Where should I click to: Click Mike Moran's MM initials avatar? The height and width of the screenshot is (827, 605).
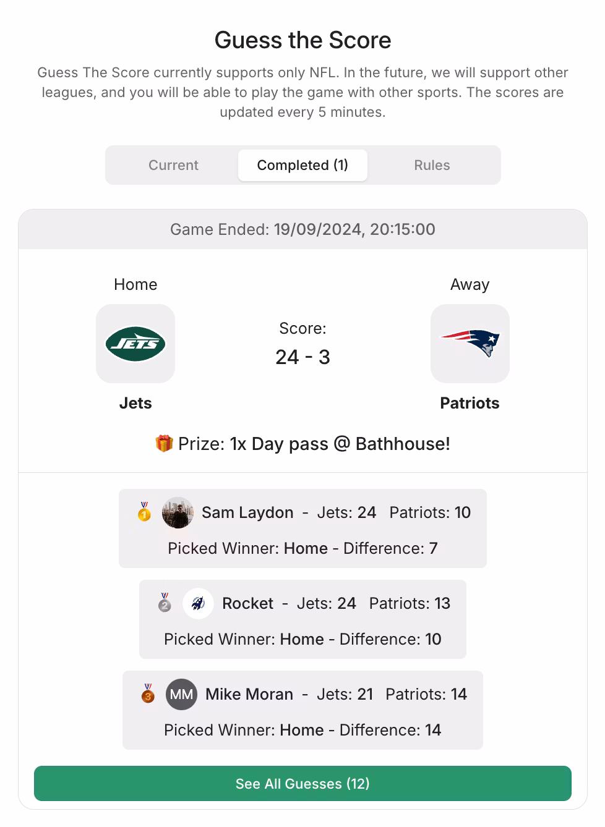(181, 694)
